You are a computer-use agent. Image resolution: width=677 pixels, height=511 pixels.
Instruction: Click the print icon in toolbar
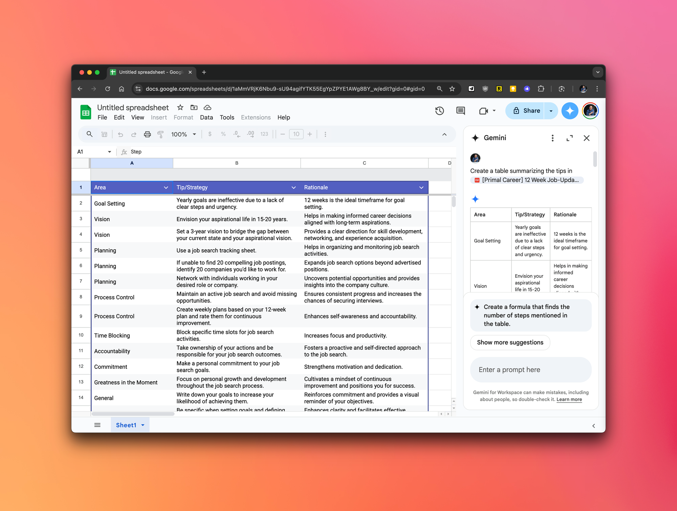click(147, 134)
